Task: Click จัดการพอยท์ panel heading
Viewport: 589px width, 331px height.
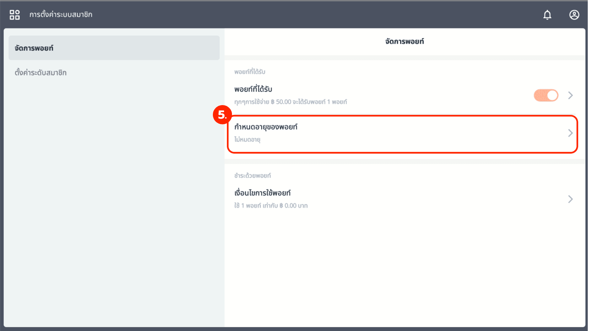Action: [x=404, y=41]
